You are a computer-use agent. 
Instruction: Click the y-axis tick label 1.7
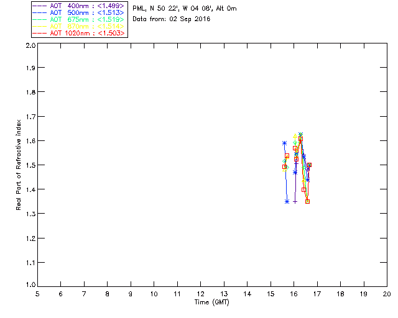pyautogui.click(x=30, y=117)
